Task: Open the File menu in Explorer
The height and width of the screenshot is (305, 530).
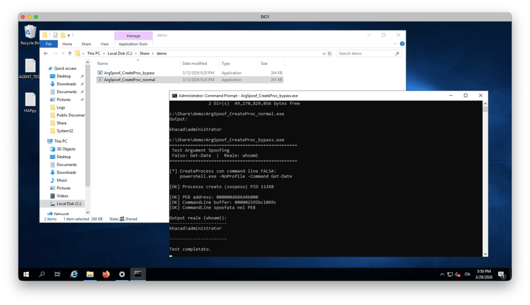Action: (49, 44)
